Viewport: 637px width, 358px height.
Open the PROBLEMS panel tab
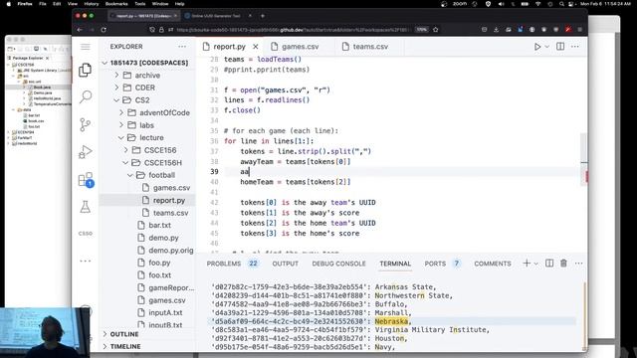[x=232, y=264]
